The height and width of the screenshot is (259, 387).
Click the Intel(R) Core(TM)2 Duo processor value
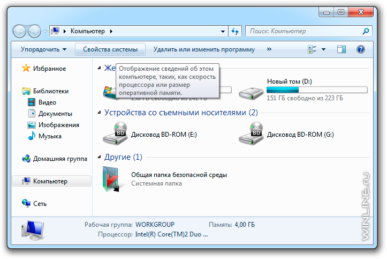171,234
